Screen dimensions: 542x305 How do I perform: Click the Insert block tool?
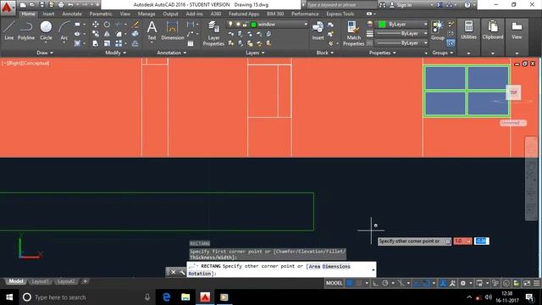(x=318, y=30)
